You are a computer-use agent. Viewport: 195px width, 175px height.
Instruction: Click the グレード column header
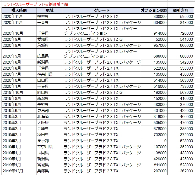tap(102, 10)
